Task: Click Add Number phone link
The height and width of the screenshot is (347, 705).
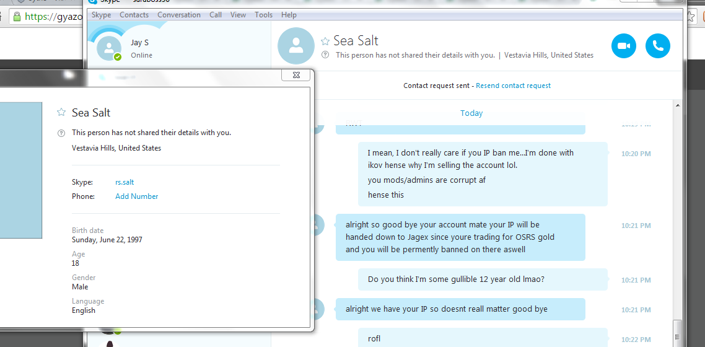Action: pyautogui.click(x=137, y=196)
